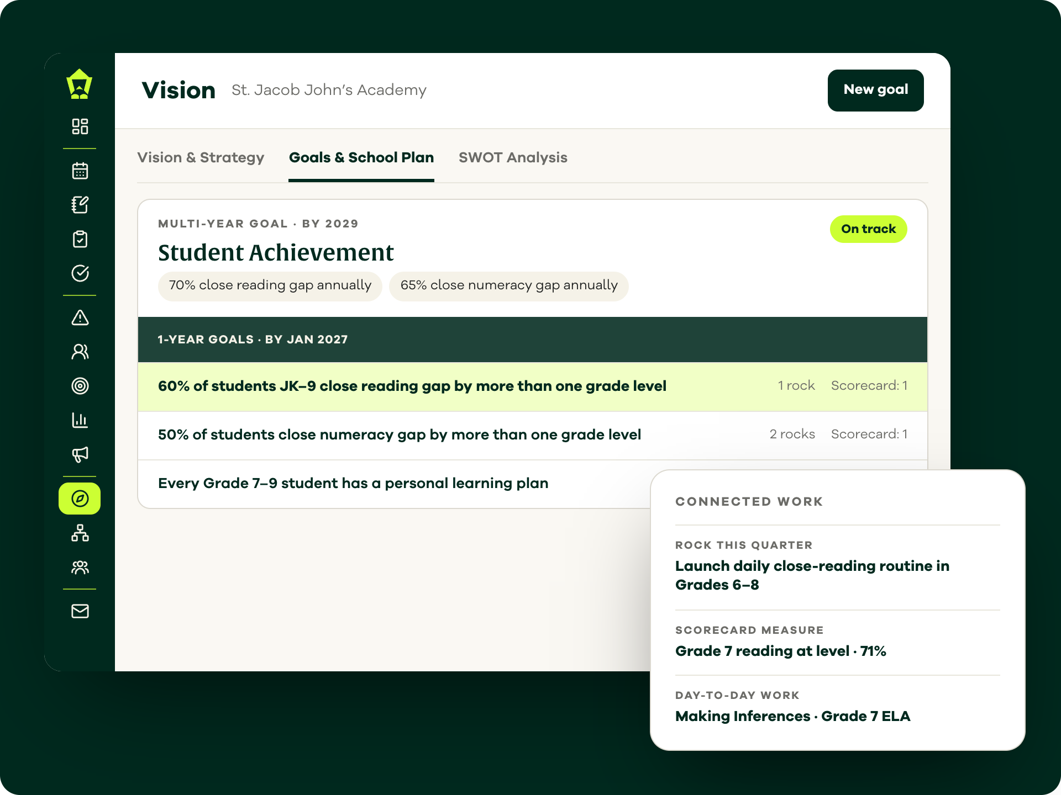Viewport: 1061px width, 795px height.
Task: Open the Launch daily close-reading routine rock
Action: [x=812, y=575]
